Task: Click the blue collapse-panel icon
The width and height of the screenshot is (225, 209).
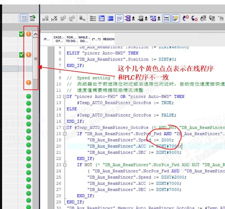Action: click(102, 18)
